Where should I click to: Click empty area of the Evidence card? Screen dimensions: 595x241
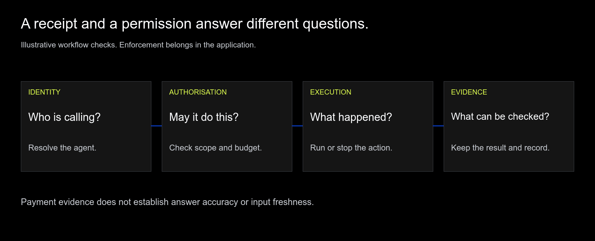[x=550, y=162]
